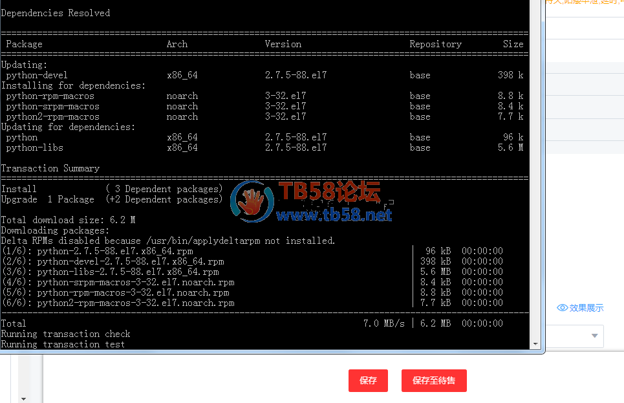This screenshot has width=624, height=403.
Task: Click 'Total download size: 6.2 M' line
Action: tap(68, 220)
